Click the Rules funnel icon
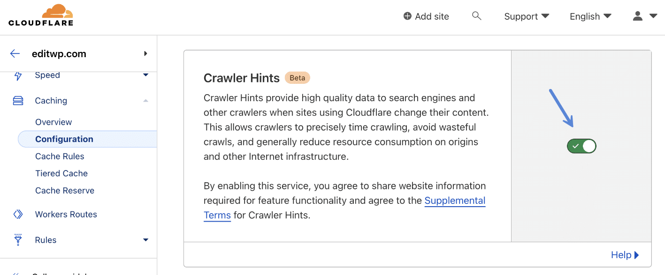665x275 pixels. 18,240
